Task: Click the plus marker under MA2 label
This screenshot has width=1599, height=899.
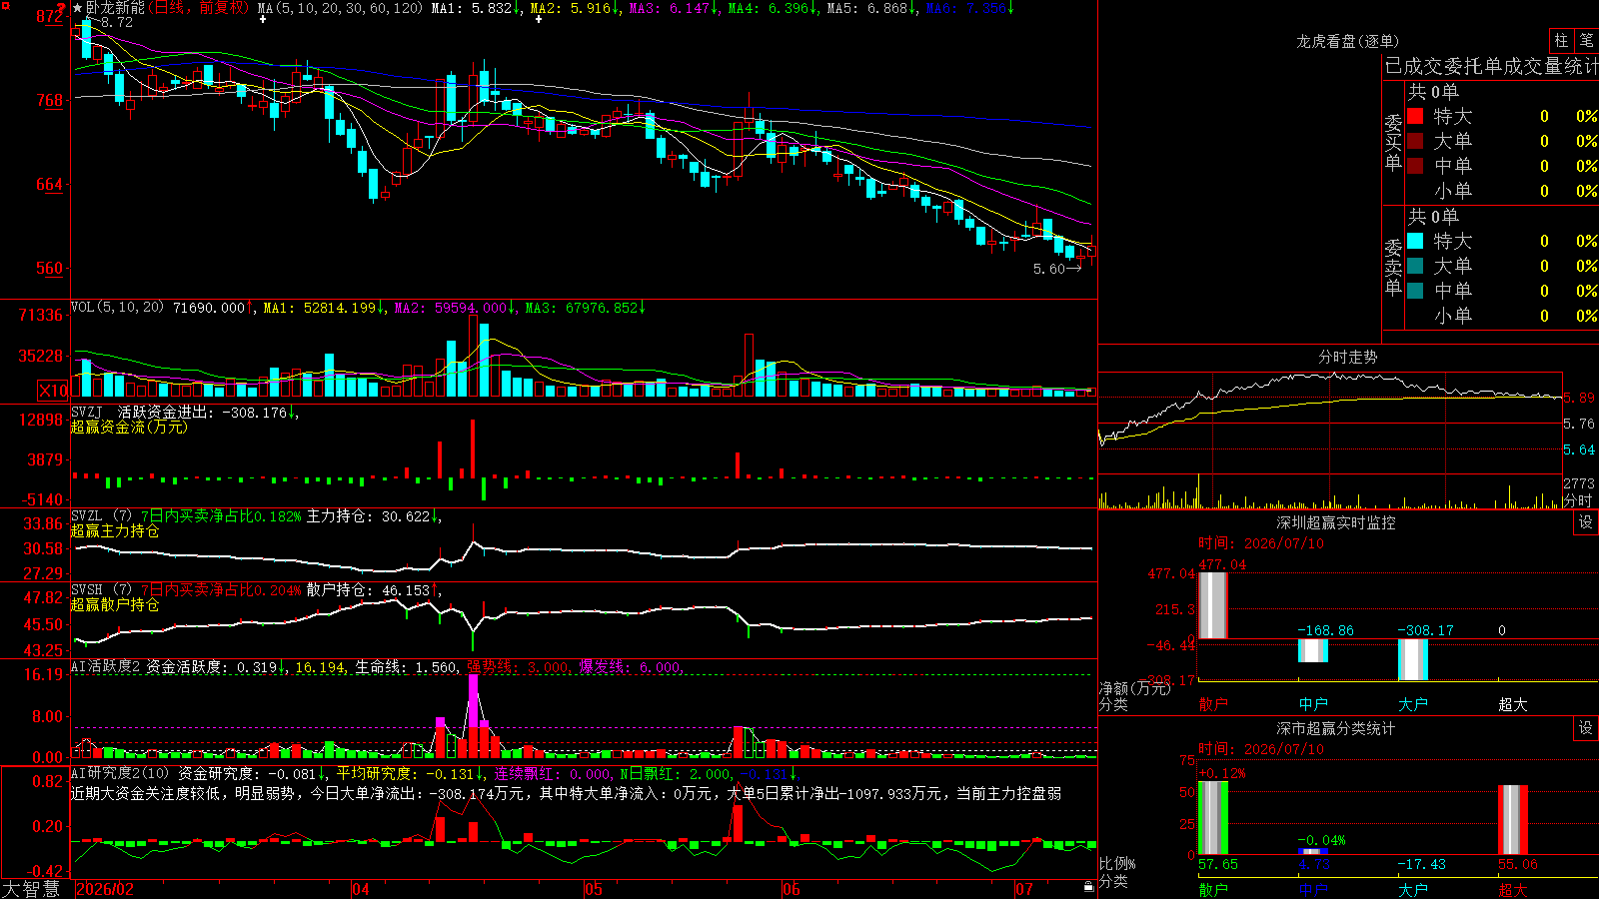Action: 538,19
